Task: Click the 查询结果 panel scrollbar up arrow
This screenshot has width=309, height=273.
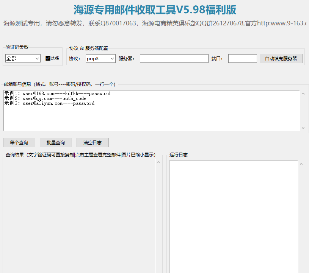Action: (158, 162)
